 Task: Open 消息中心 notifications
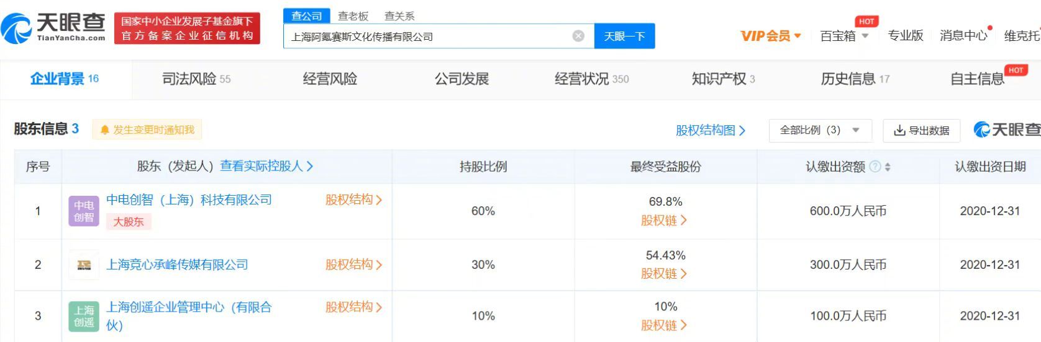click(963, 36)
